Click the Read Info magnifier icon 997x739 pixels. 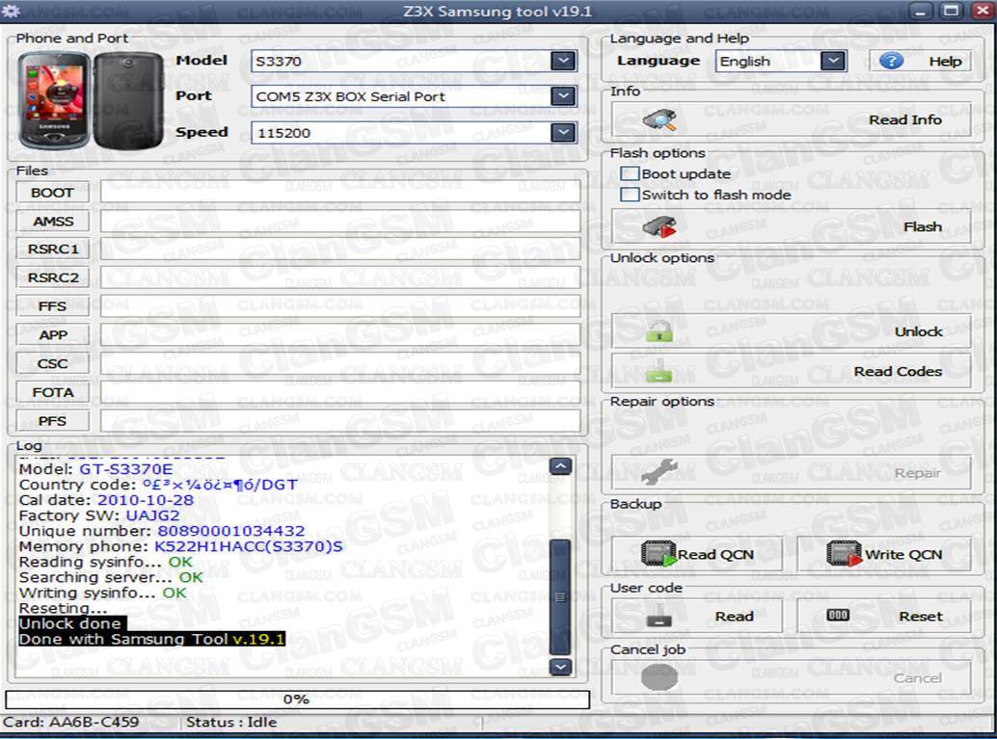pos(660,119)
